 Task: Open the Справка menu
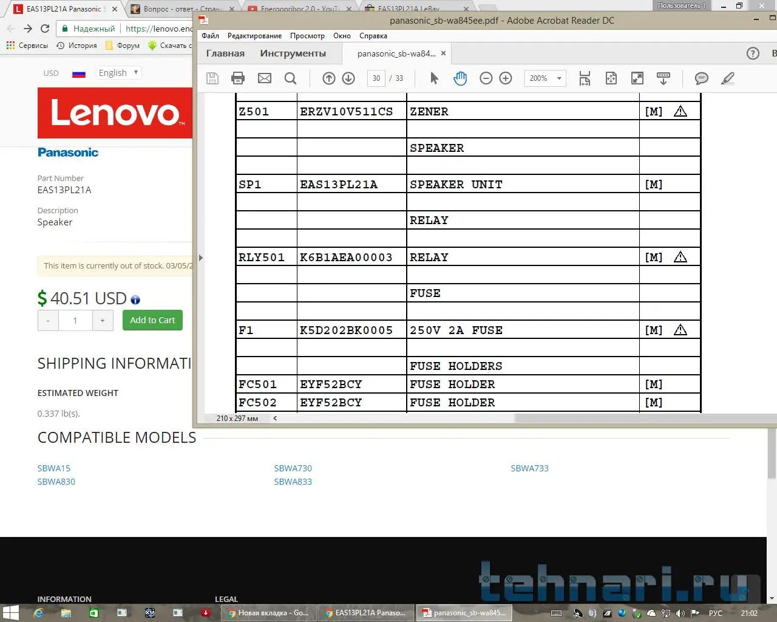click(373, 36)
